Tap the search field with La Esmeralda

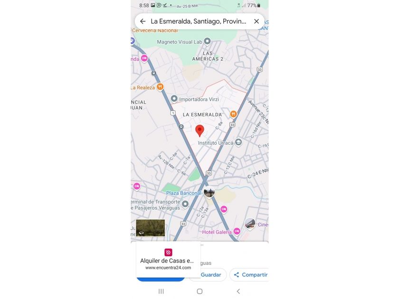[199, 21]
